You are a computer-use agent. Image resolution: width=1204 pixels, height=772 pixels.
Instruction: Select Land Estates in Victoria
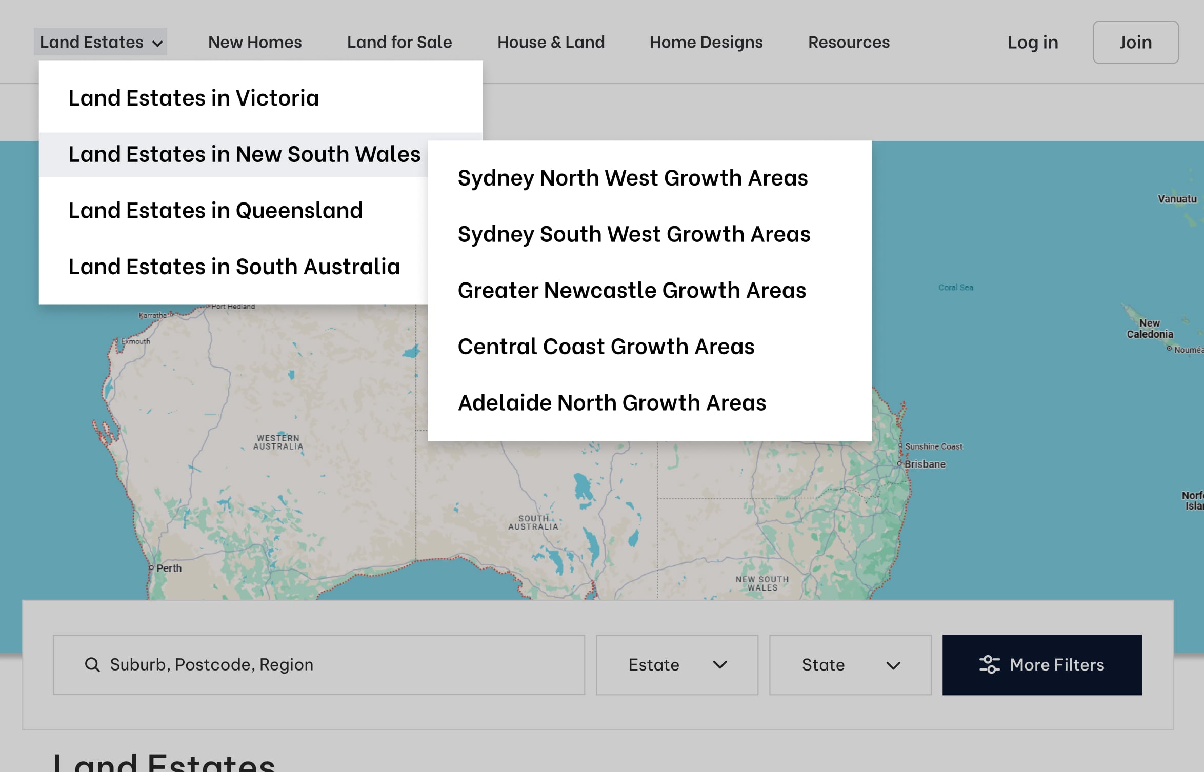click(194, 98)
